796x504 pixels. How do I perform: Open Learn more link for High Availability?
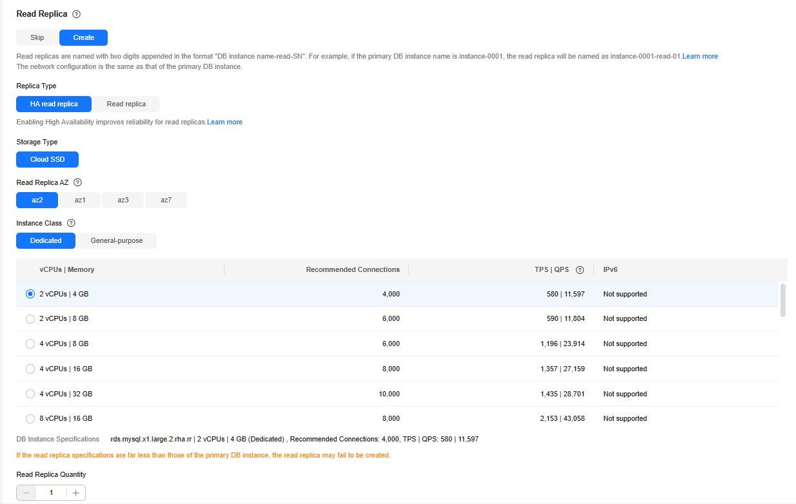tap(224, 122)
